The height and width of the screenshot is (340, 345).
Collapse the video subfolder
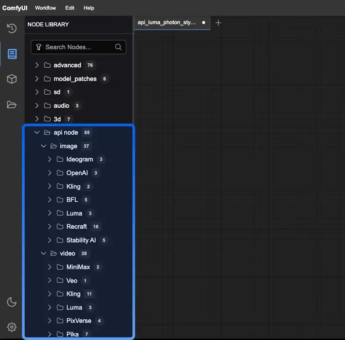coord(44,253)
